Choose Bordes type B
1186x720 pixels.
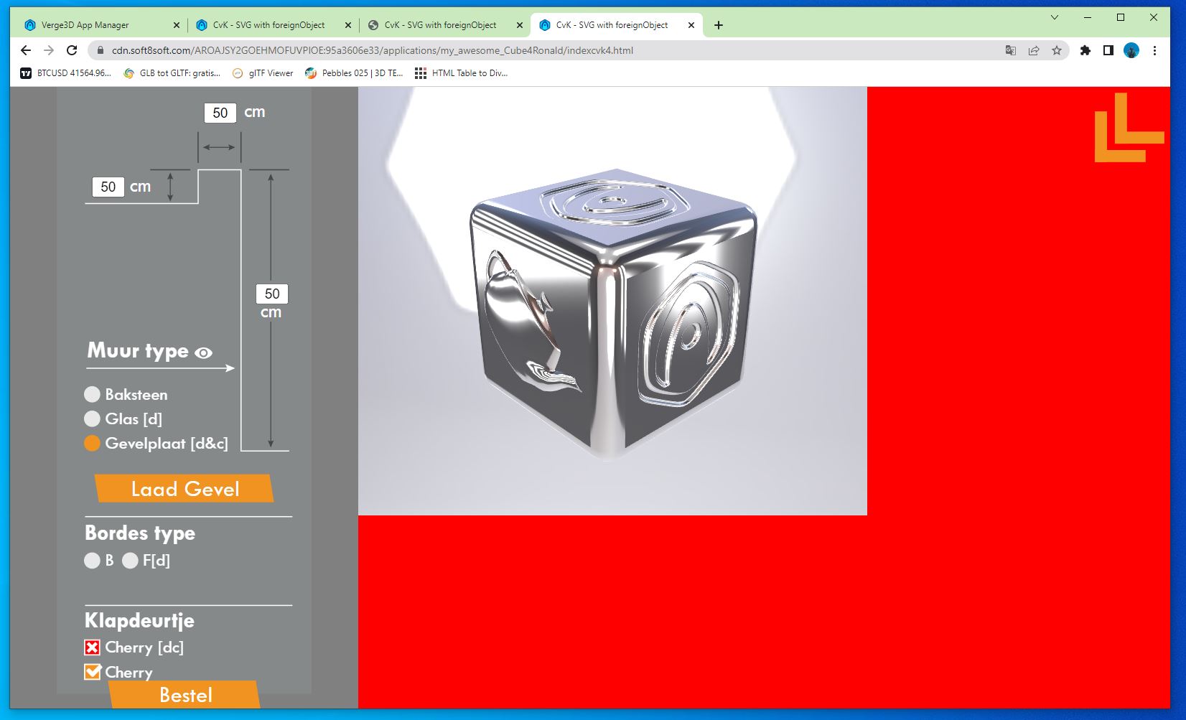tap(92, 561)
